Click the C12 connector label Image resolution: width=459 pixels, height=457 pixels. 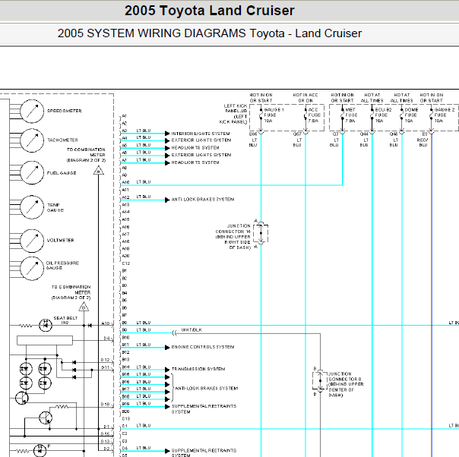pyautogui.click(x=126, y=263)
